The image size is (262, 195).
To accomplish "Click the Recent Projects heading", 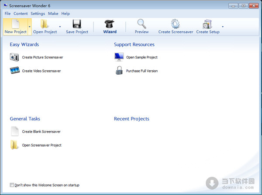I will [131, 119].
